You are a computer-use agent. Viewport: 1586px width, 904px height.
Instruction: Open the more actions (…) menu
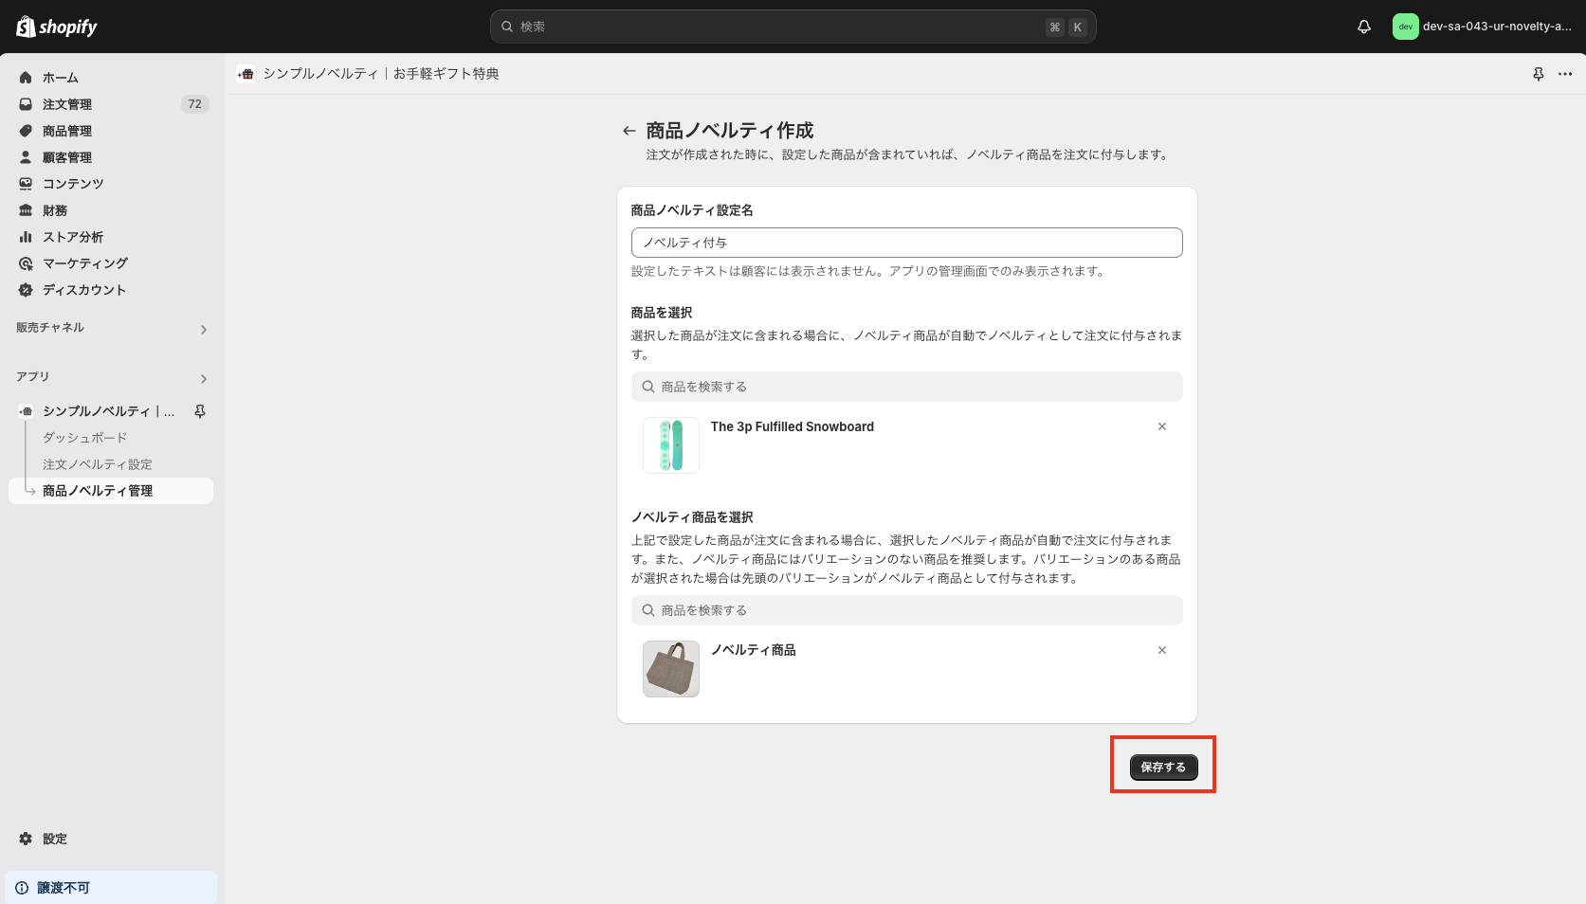tap(1564, 73)
